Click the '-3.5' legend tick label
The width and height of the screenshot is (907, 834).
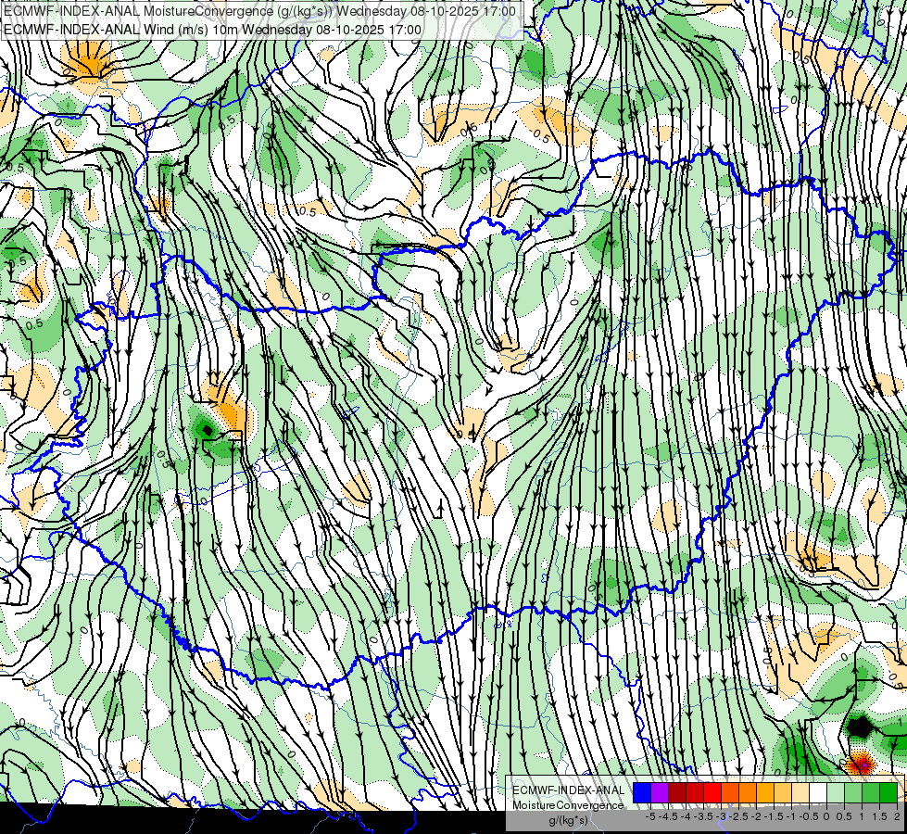pyautogui.click(x=703, y=816)
